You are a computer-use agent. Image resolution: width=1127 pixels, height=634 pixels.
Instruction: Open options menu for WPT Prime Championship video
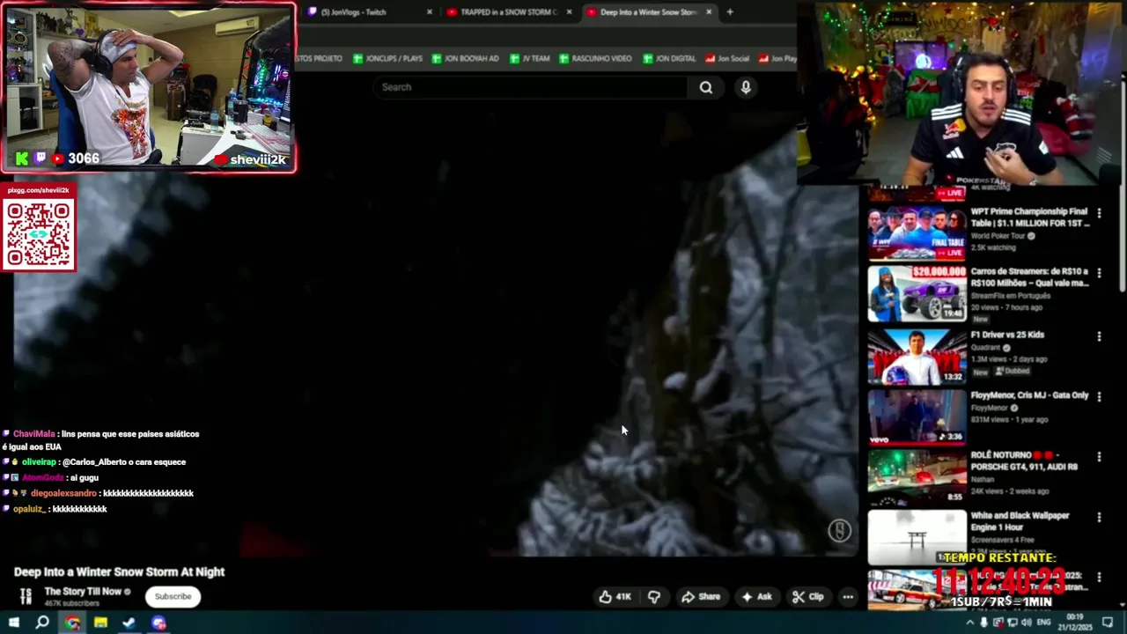coord(1099,213)
